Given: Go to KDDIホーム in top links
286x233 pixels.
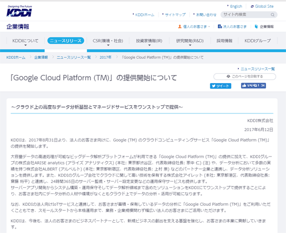Looking at the screenshot, I should pos(145,15).
